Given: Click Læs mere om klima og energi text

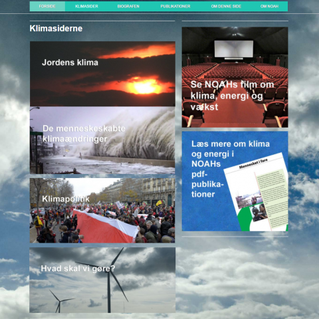Looking at the screenshot, I should 231,149.
